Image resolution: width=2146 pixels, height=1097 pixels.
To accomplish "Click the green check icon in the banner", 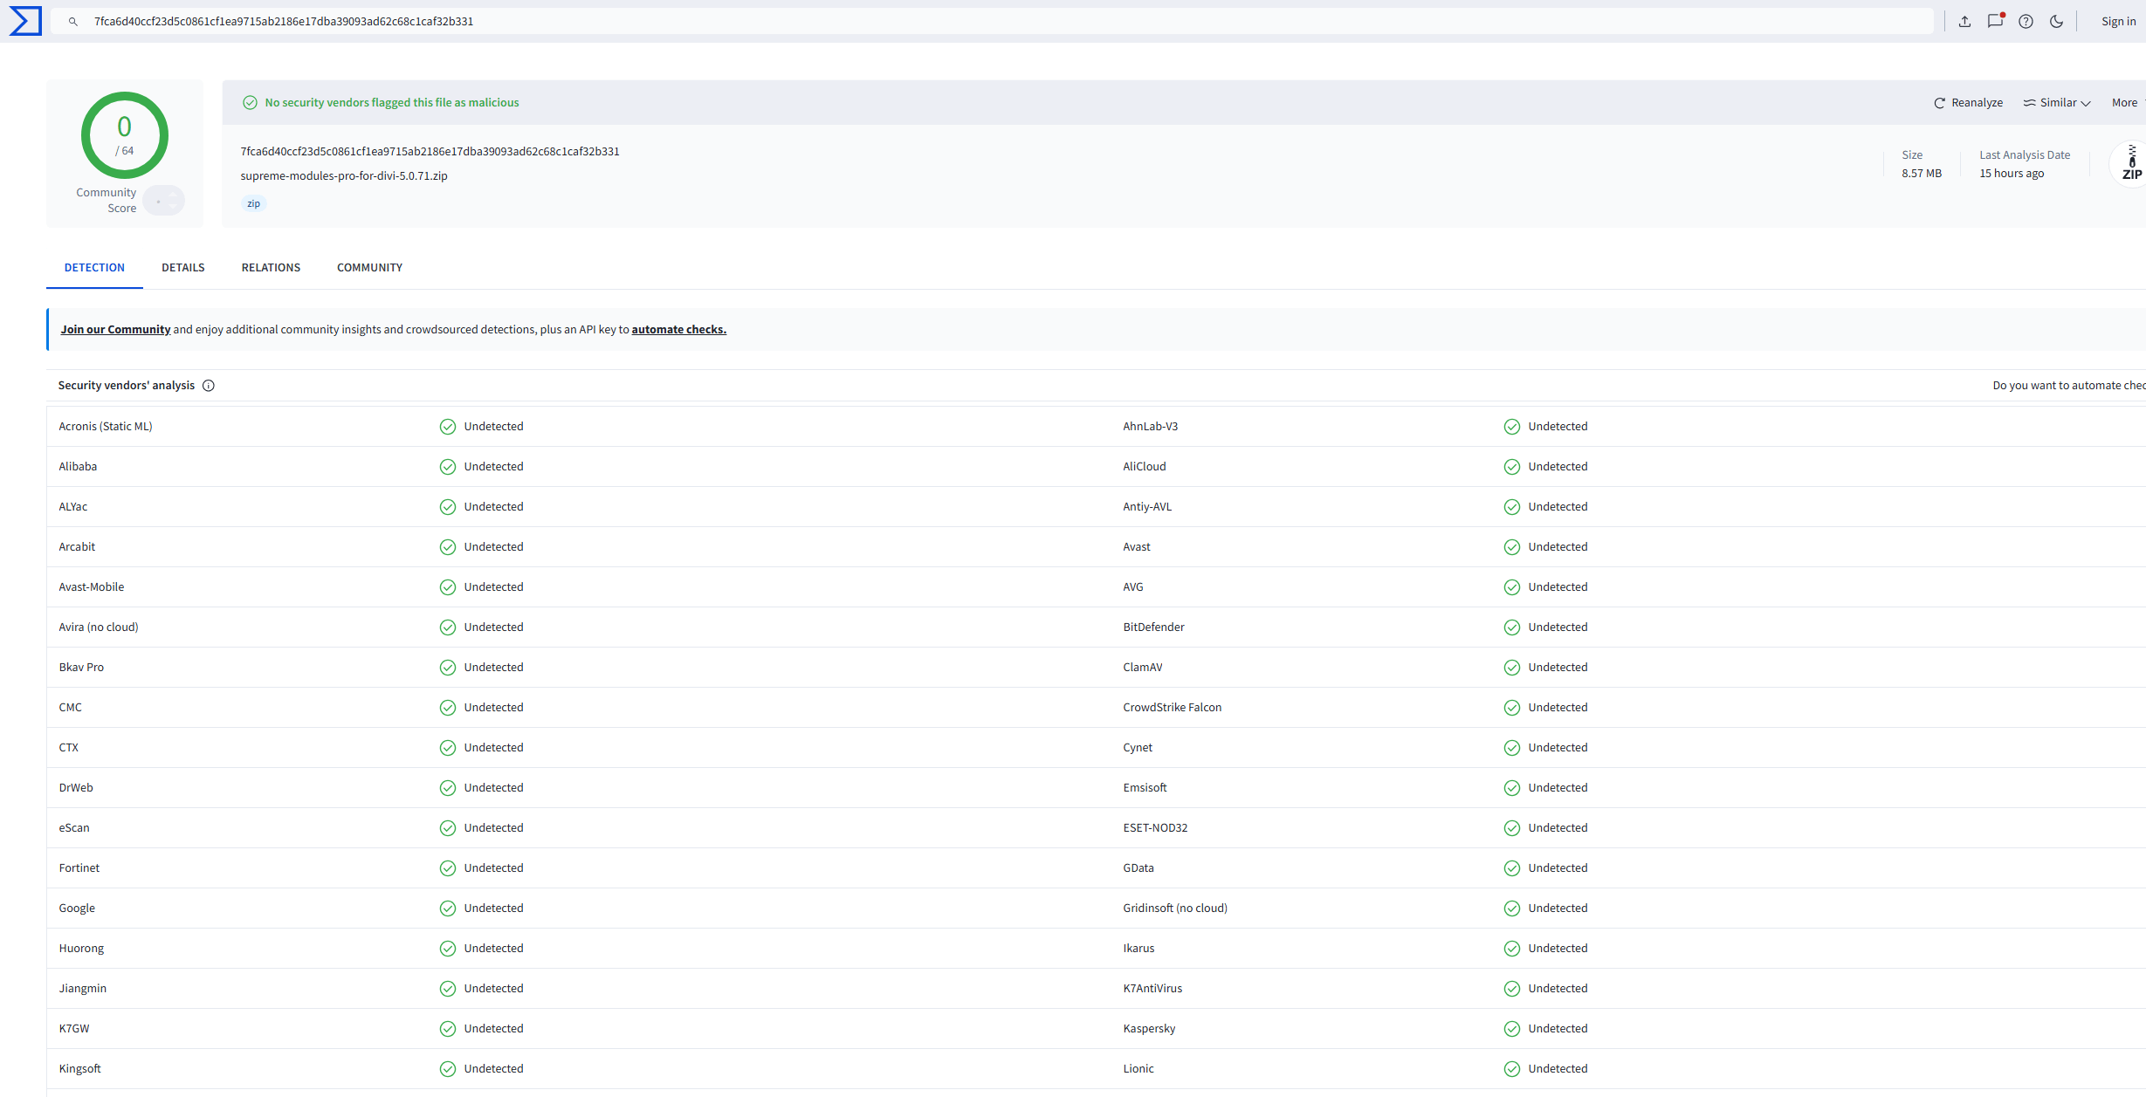I will point(250,103).
